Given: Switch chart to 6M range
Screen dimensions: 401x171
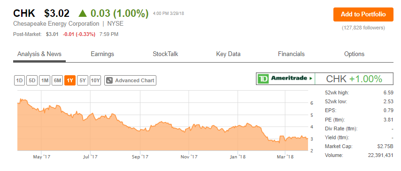Looking at the screenshot, I should tap(57, 81).
